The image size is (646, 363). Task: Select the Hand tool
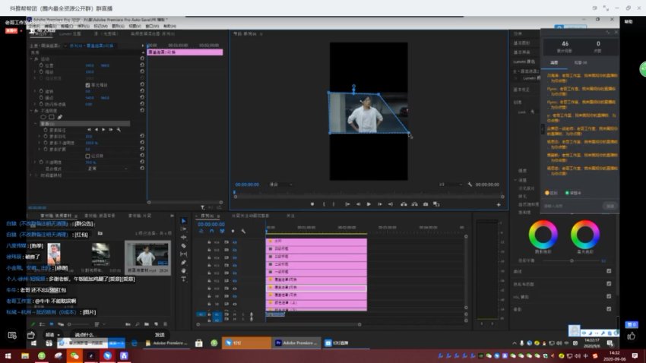(184, 271)
